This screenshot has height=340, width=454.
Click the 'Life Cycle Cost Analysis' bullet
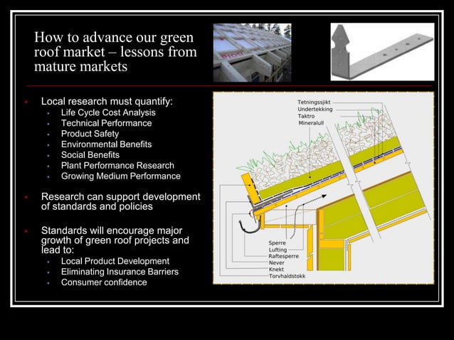coord(108,112)
